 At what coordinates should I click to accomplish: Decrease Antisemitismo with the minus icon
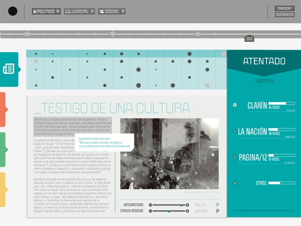point(151,205)
